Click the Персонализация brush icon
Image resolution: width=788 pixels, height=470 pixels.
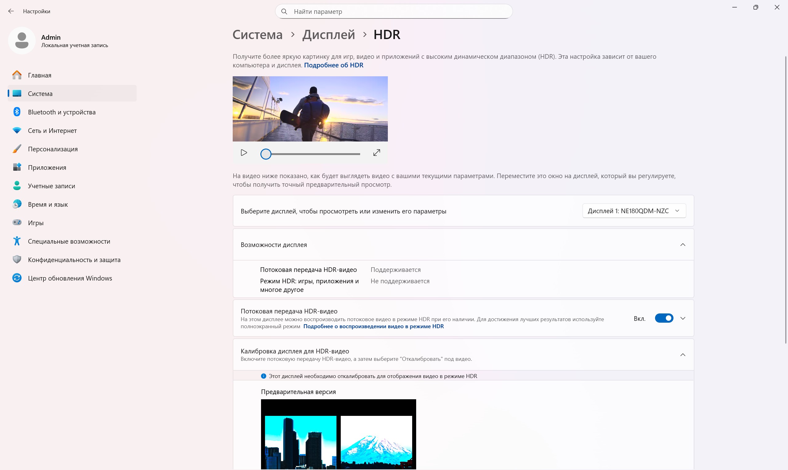click(x=17, y=149)
